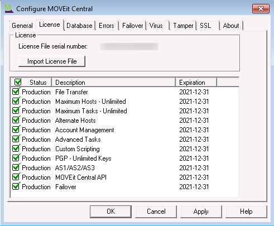This screenshot has width=274, height=226.
Task: Uncheck the Alternate Hosts checkbox
Action: click(16, 120)
